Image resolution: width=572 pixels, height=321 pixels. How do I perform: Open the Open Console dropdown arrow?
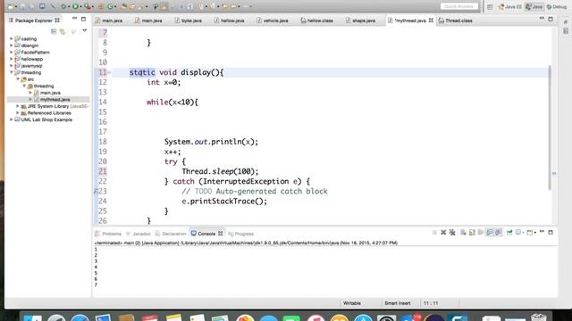[x=535, y=233]
